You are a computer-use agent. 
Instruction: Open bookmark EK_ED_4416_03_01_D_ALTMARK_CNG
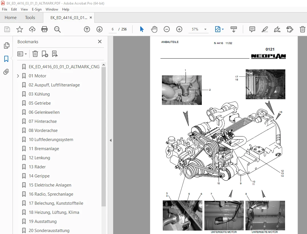tap(64, 67)
